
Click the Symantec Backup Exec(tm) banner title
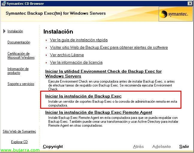click(x=56, y=13)
